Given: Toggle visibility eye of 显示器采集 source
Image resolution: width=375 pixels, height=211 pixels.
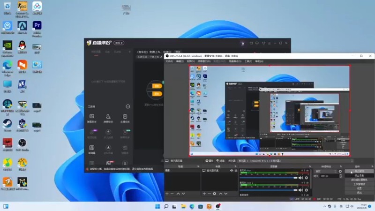Looking at the screenshot, I should point(232,171).
